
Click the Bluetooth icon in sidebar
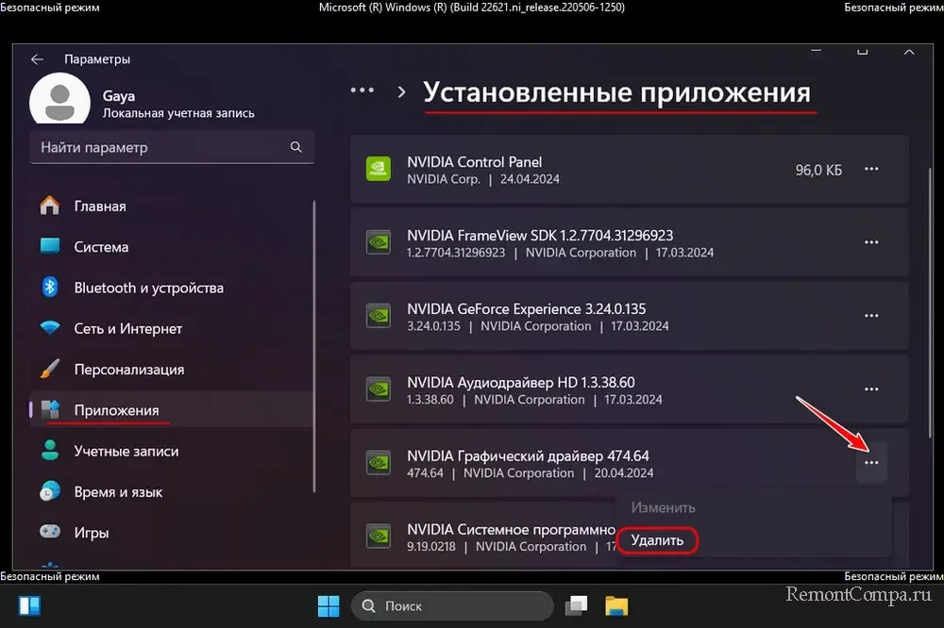tap(50, 287)
